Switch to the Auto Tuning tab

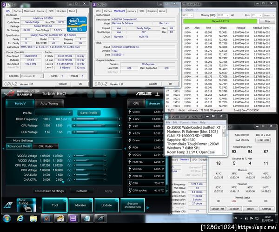(x=49, y=103)
